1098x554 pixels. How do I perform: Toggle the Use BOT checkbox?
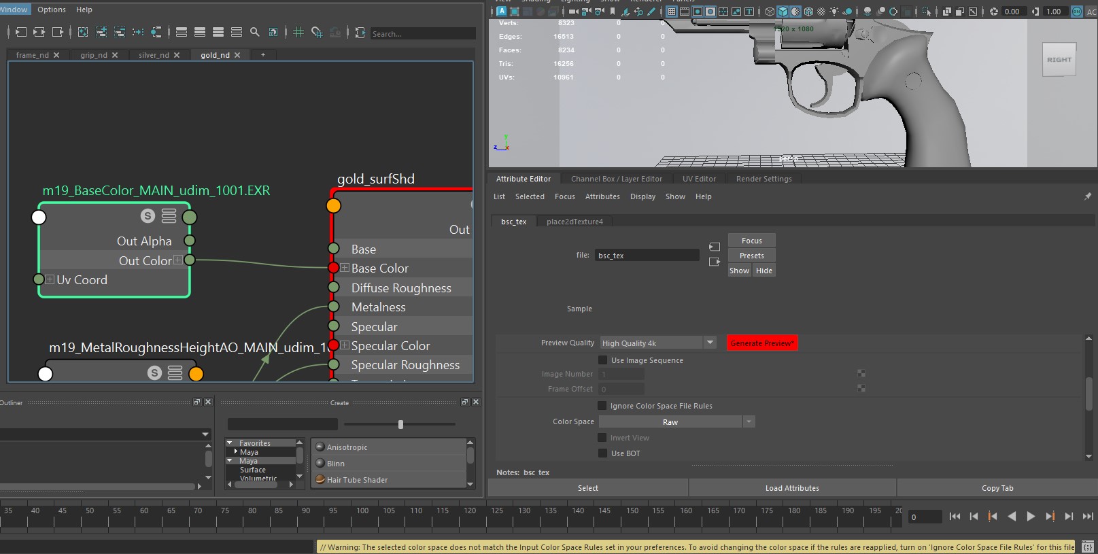tap(602, 453)
